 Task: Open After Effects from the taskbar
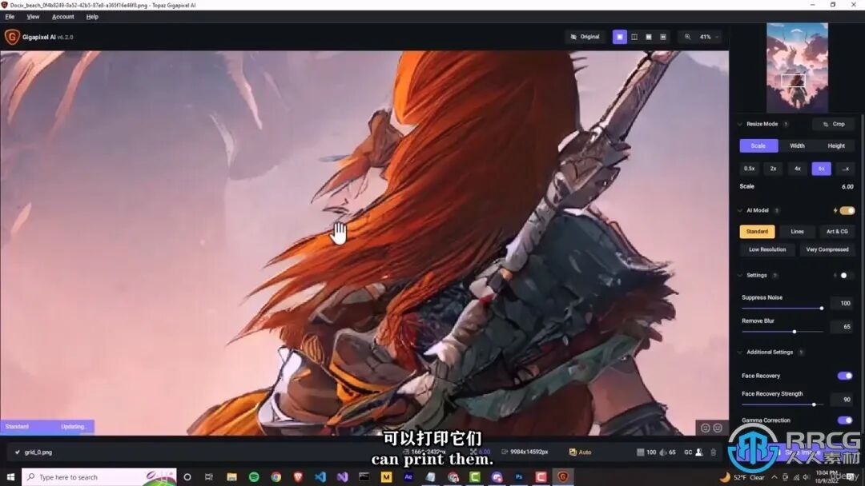(408, 476)
